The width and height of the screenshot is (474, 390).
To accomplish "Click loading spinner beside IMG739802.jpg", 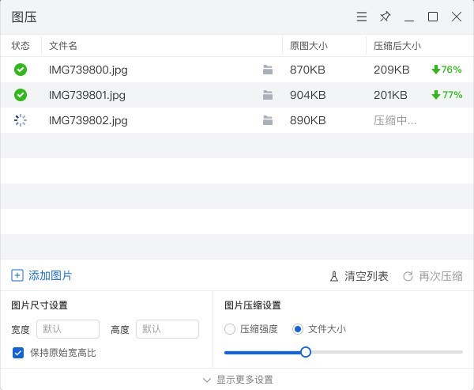I will (x=21, y=120).
